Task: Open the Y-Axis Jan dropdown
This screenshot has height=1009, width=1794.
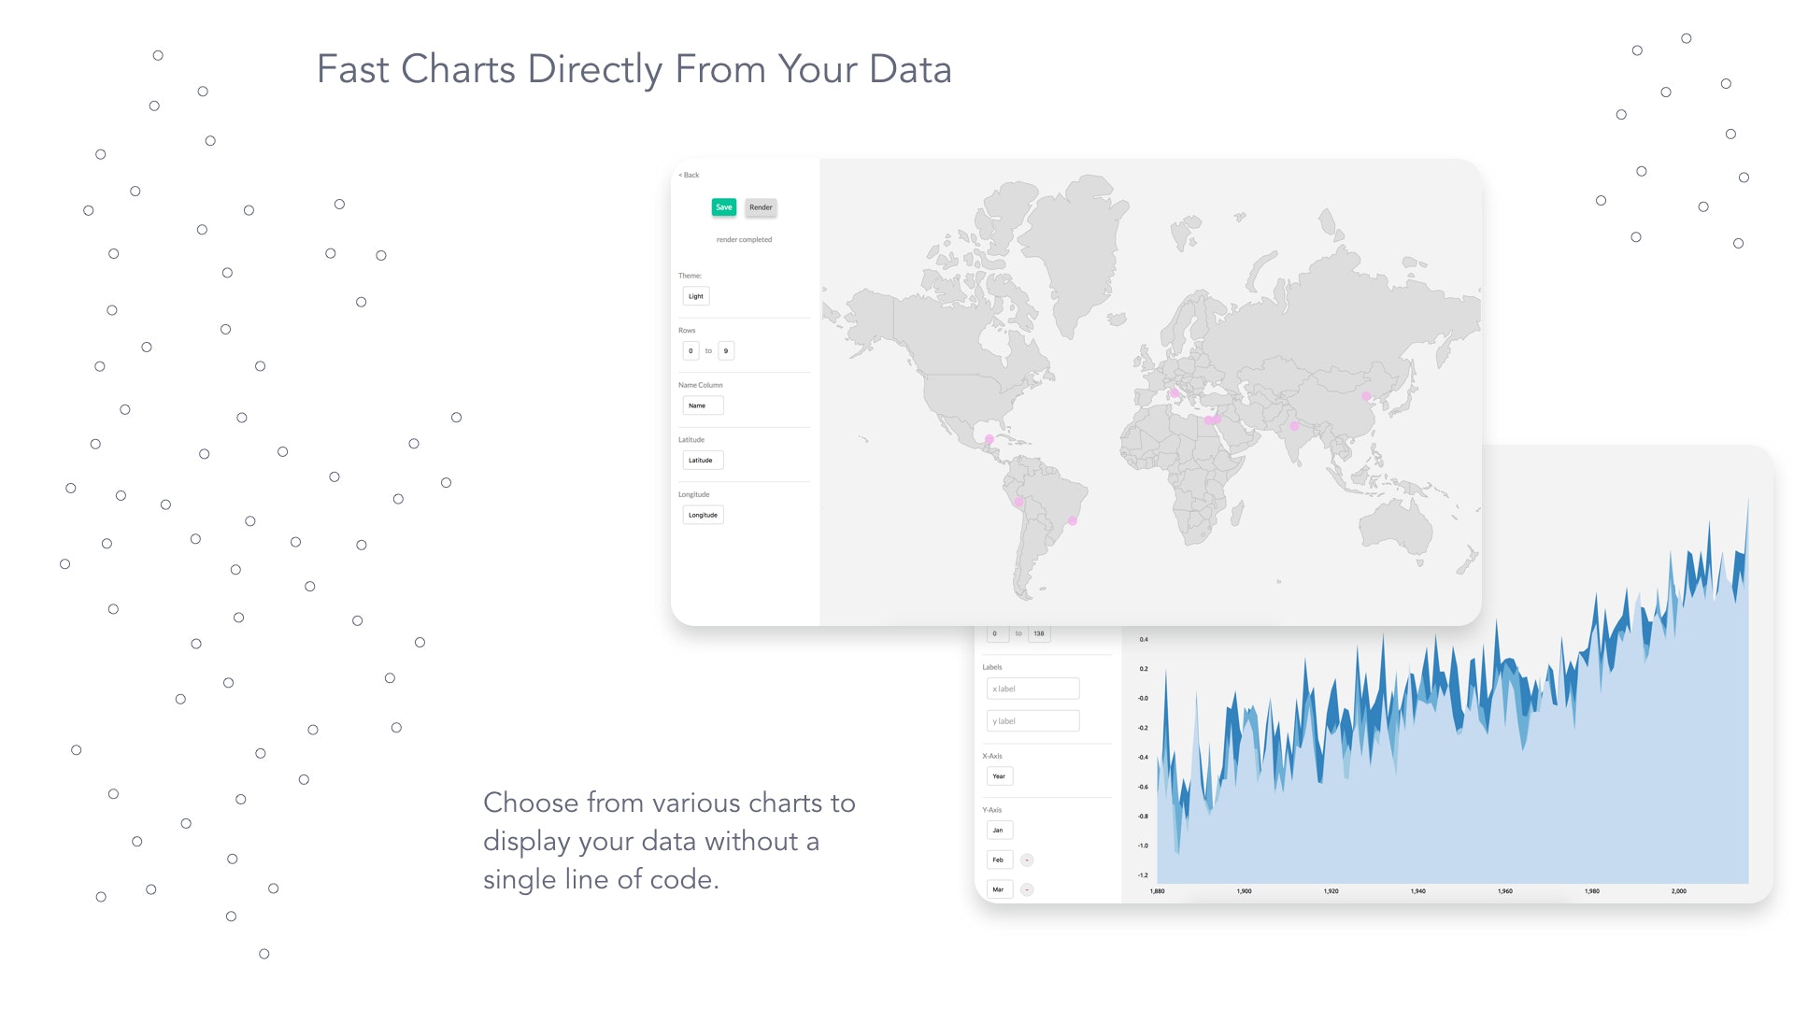Action: tap(999, 830)
